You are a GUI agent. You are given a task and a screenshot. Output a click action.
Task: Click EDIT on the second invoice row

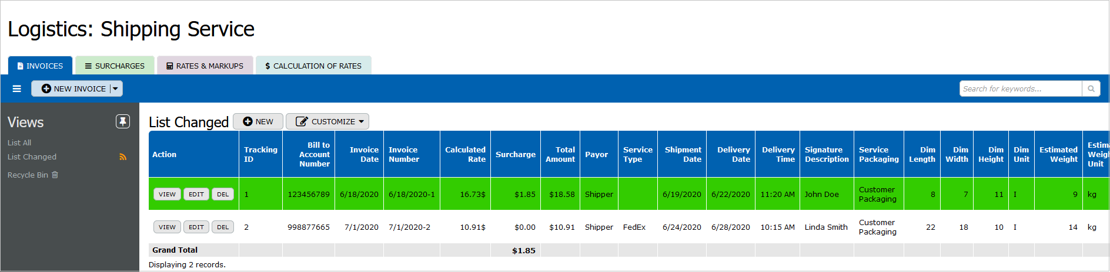[x=196, y=227]
